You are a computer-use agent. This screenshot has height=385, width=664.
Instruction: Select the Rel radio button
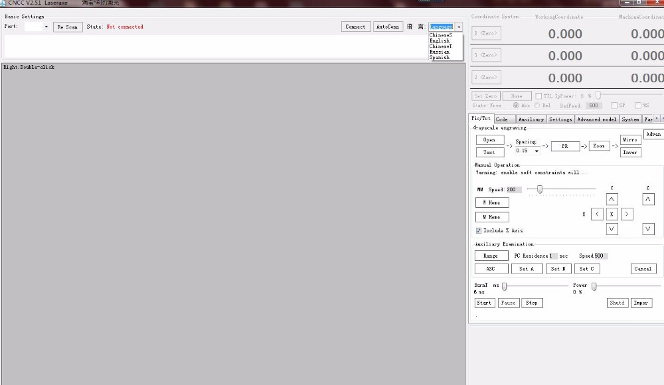pyautogui.click(x=537, y=106)
